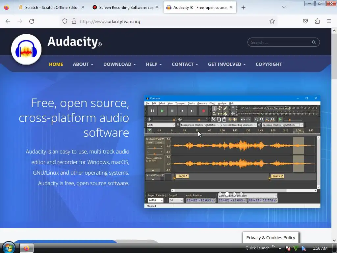
Task: Save the page to Pocket
Action: point(305,21)
